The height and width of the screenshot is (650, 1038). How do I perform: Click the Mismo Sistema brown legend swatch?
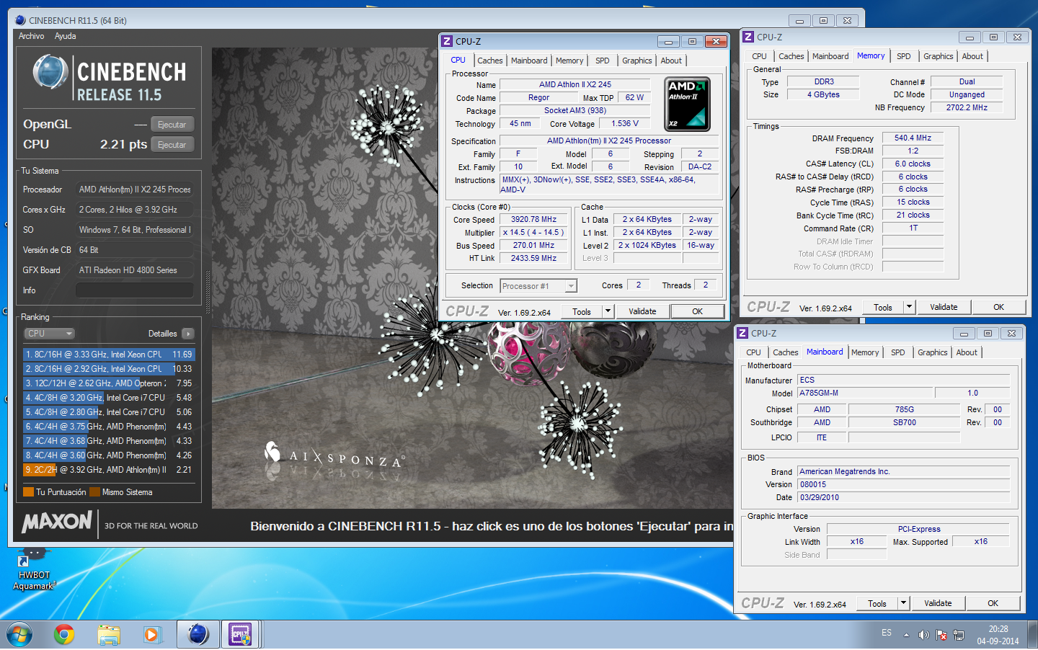click(x=94, y=492)
